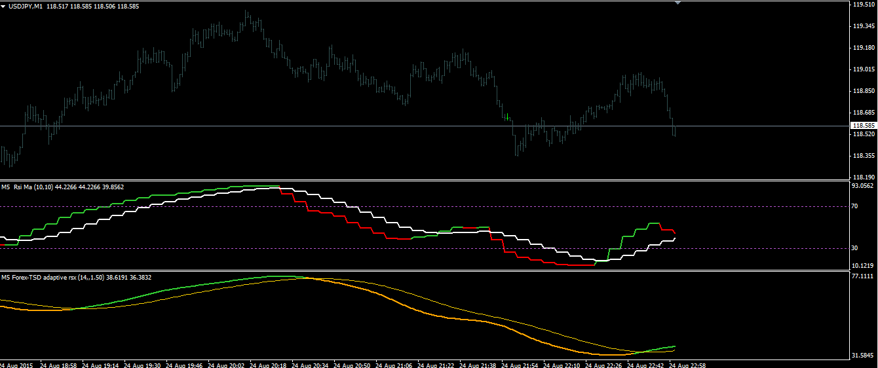Click the current price label 118.585
The width and height of the screenshot is (878, 368).
[862, 125]
